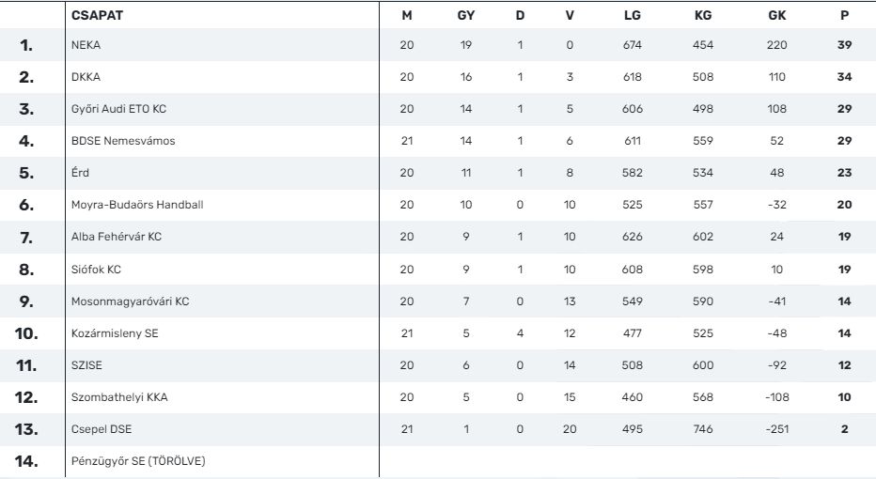
Task: Select Moyra-Budaörs Handball team
Action: [x=137, y=205]
